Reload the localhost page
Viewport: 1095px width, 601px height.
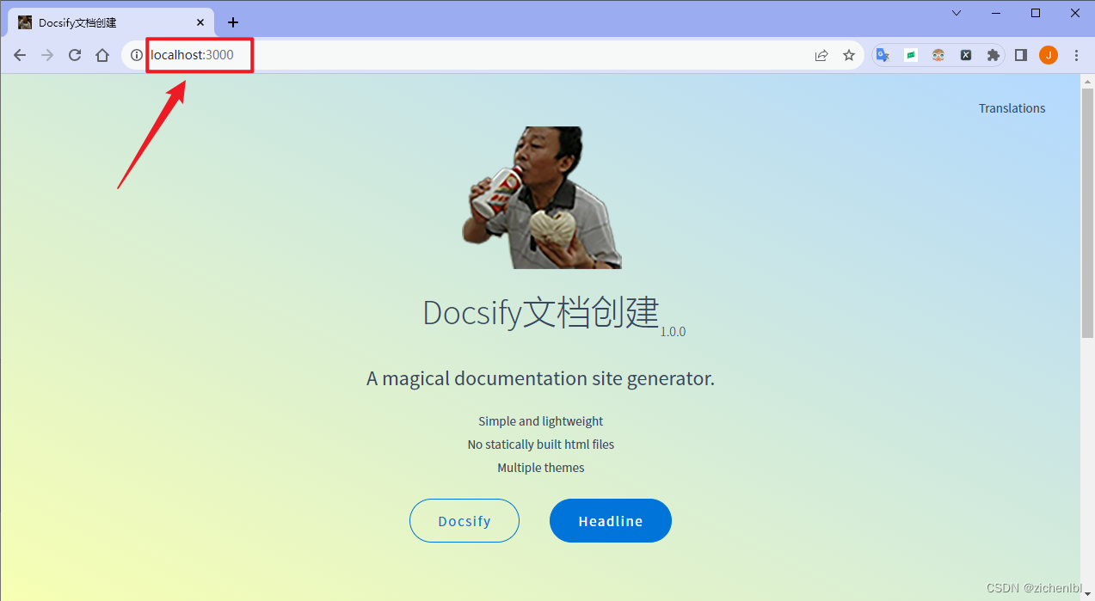(x=75, y=55)
